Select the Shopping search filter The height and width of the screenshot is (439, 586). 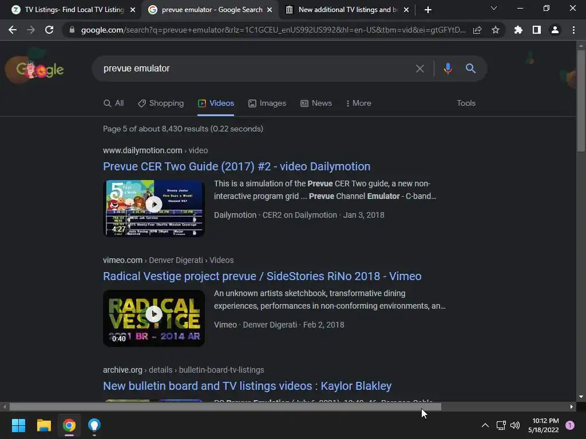[161, 103]
